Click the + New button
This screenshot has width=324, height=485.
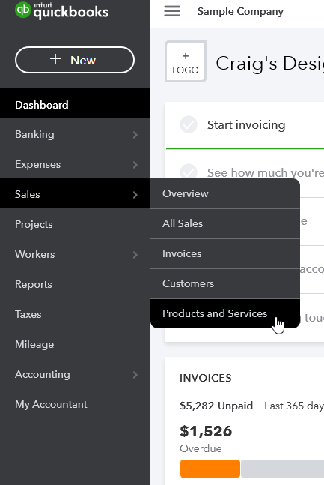[75, 60]
